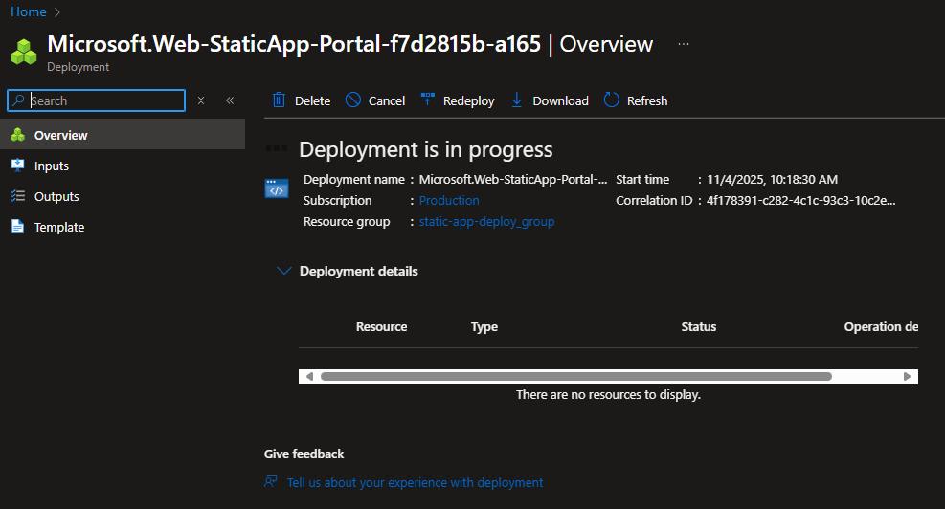This screenshot has width=945, height=509.
Task: Click the 'Give feedback' heading
Action: (304, 454)
